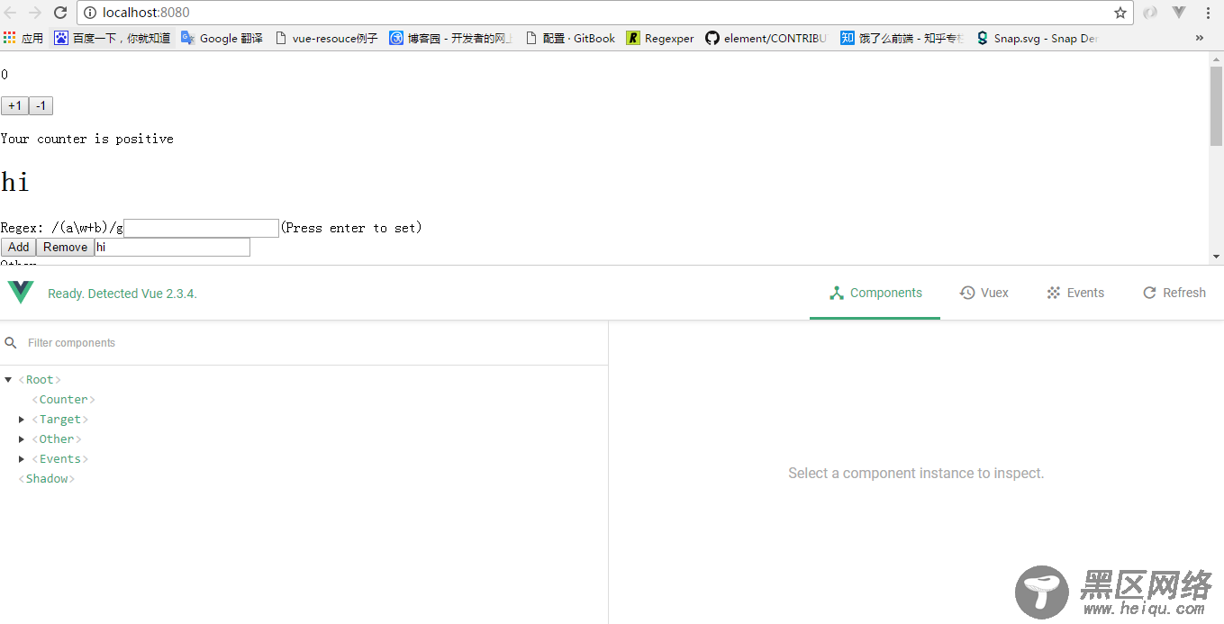Click the page vertical scrollbar thumb
The height and width of the screenshot is (624, 1224).
pyautogui.click(x=1216, y=106)
